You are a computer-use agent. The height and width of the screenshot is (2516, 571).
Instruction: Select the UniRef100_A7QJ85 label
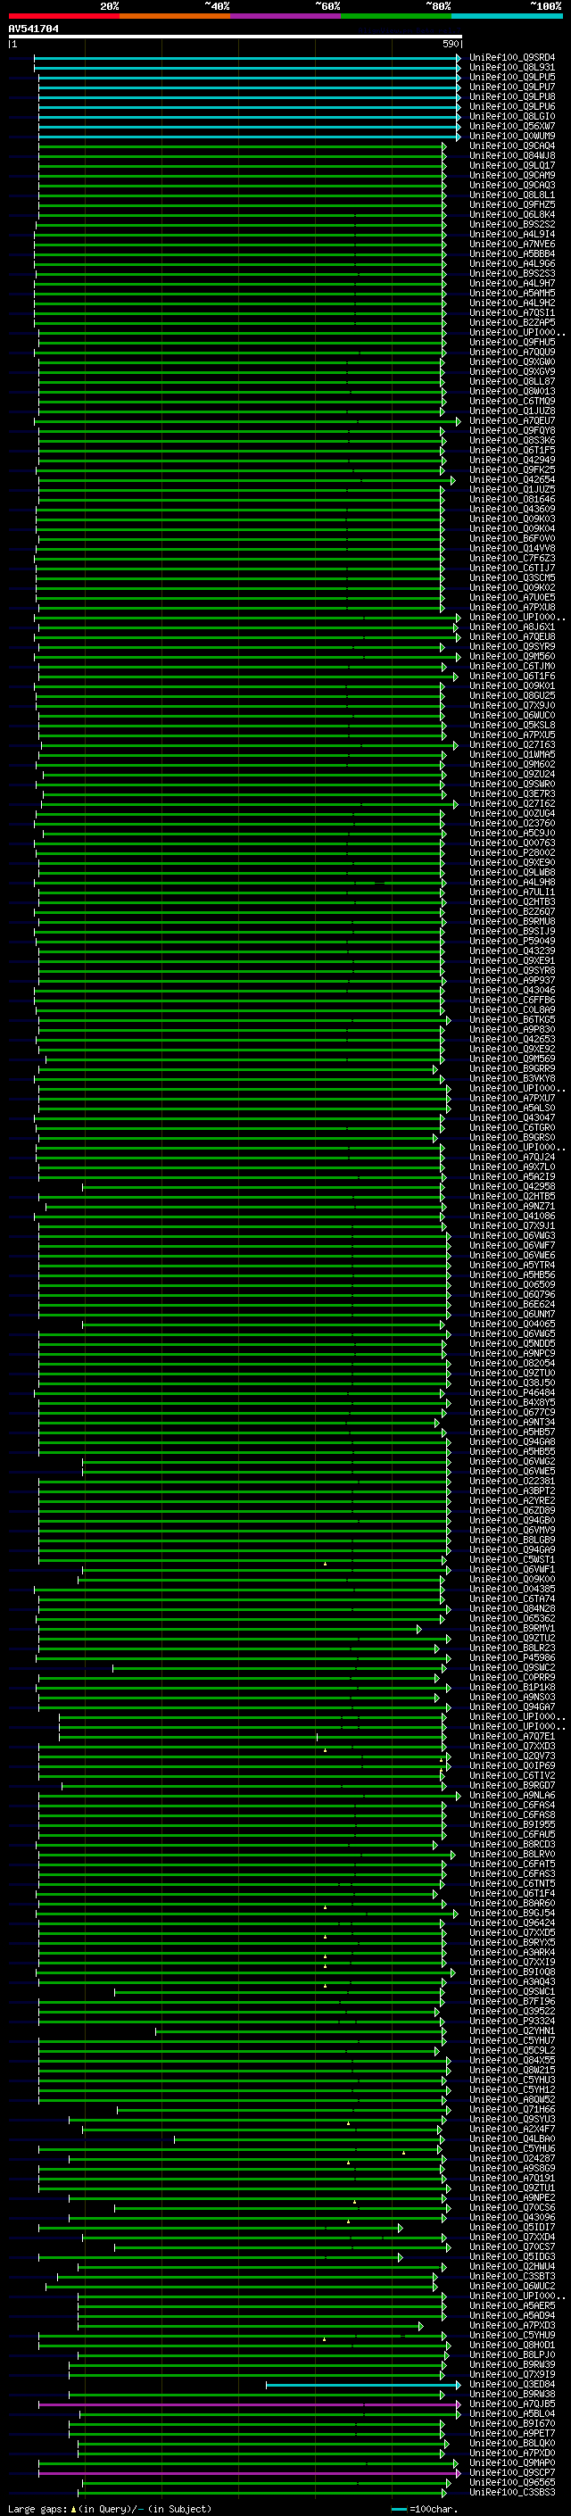pyautogui.click(x=511, y=2404)
